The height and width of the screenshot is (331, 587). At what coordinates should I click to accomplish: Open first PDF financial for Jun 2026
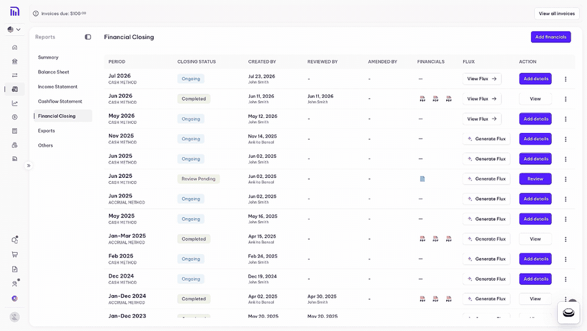click(422, 99)
